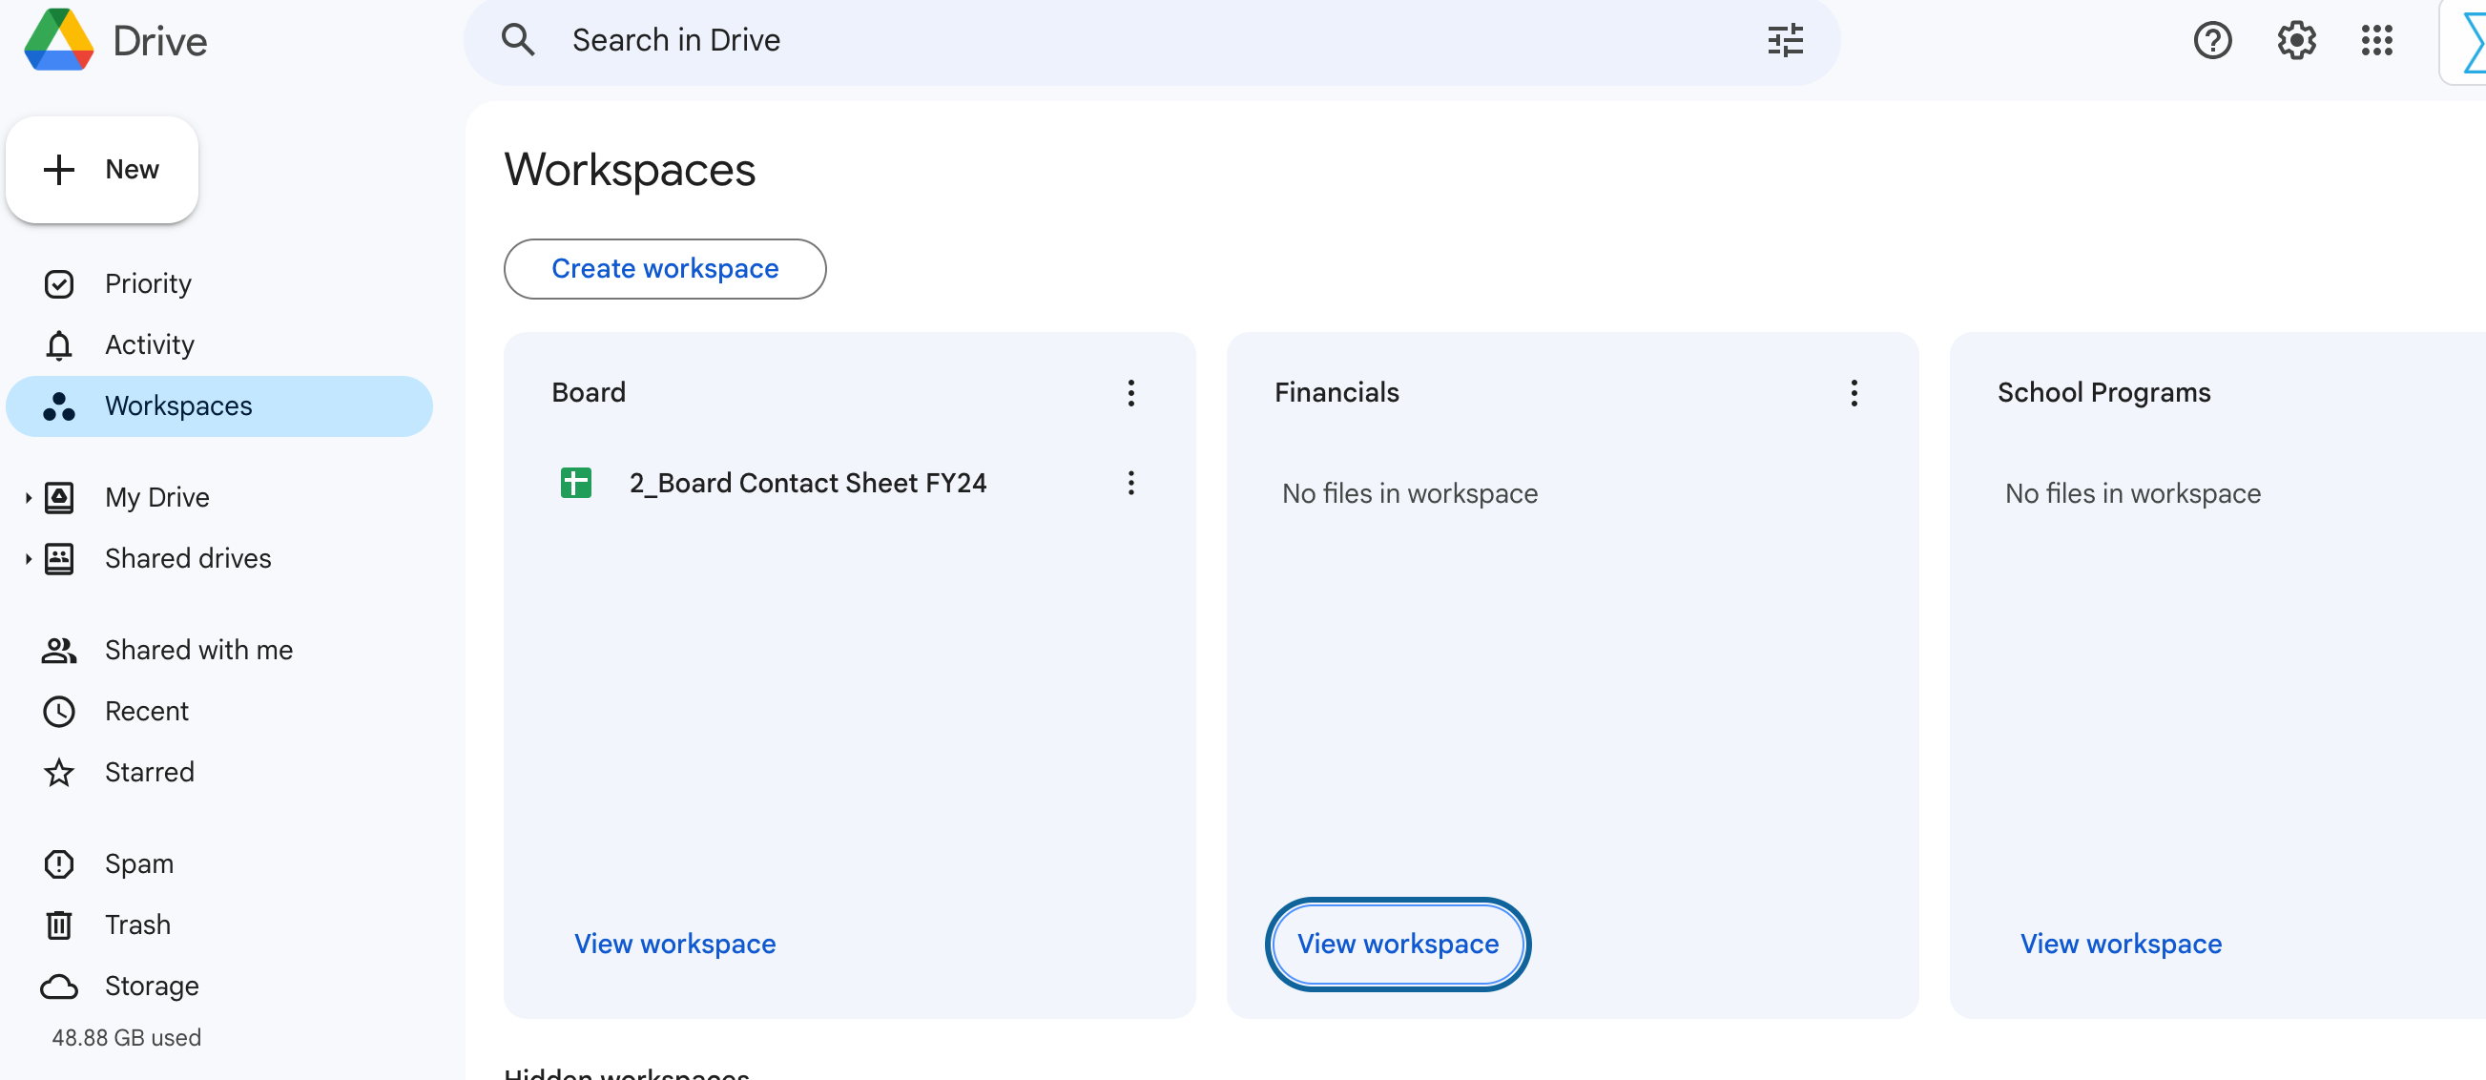Open the Settings gear
The width and height of the screenshot is (2486, 1080).
tap(2296, 40)
